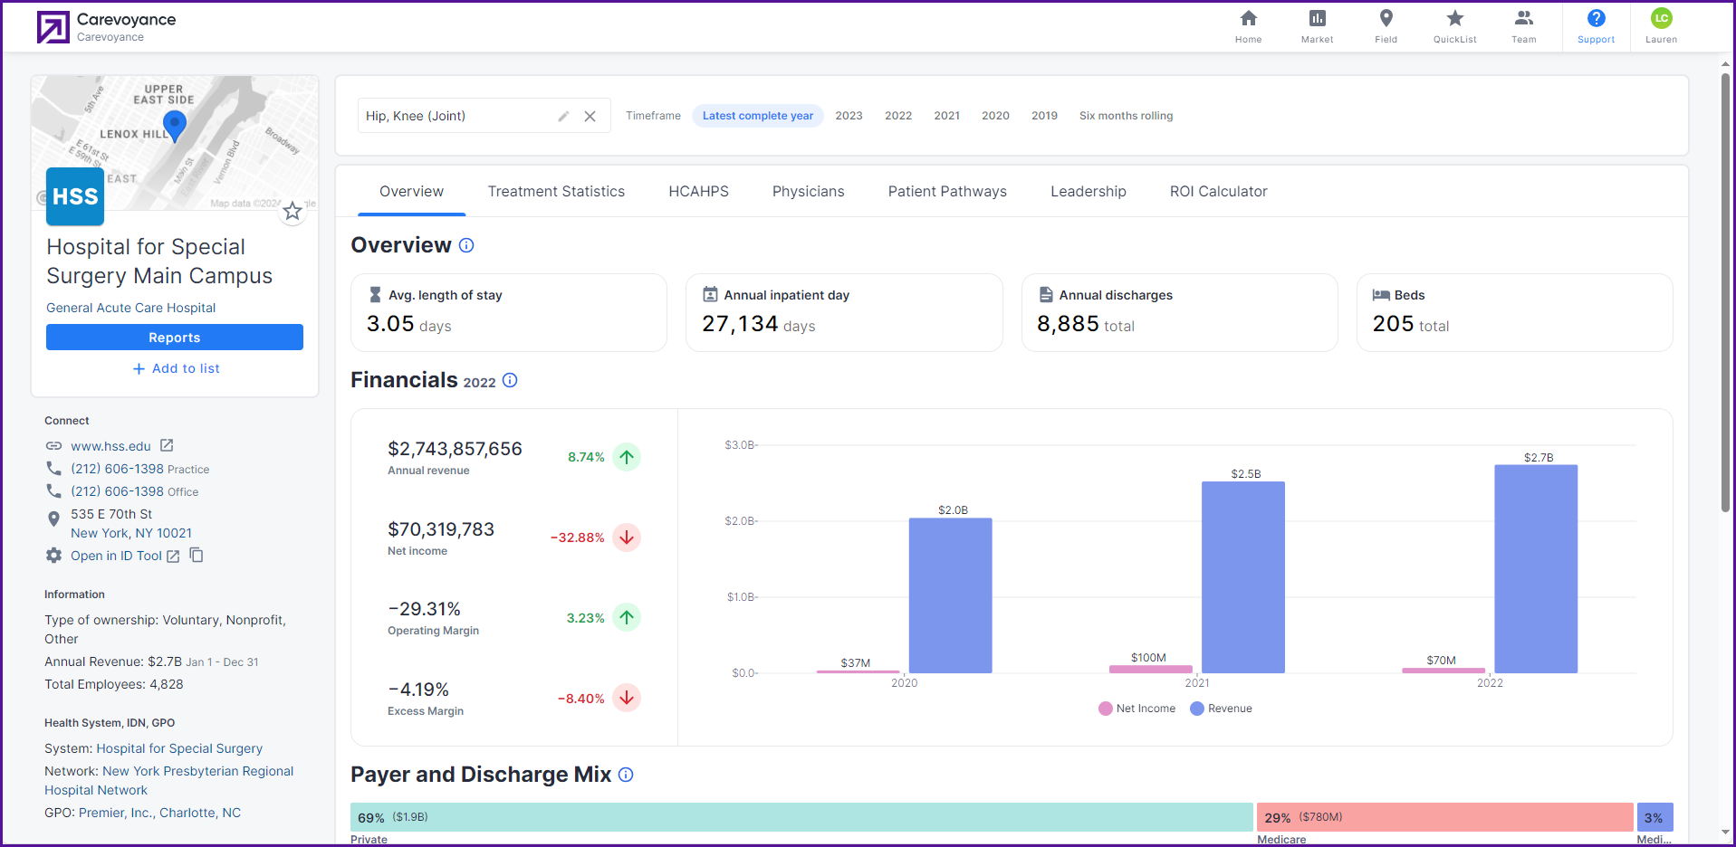Viewport: 1736px width, 847px height.
Task: Select the 2022 timeframe
Action: click(898, 116)
